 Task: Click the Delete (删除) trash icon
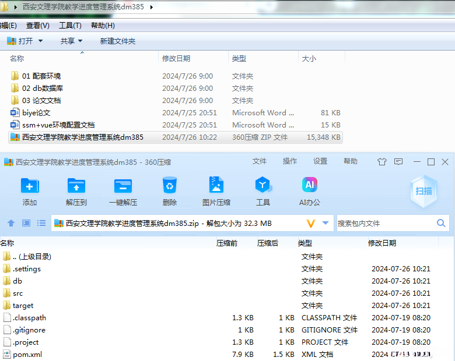[x=170, y=185]
